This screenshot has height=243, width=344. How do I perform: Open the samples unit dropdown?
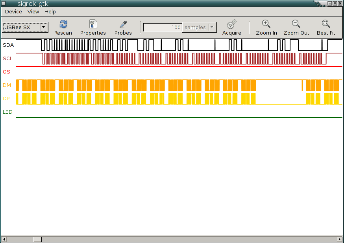pos(212,28)
